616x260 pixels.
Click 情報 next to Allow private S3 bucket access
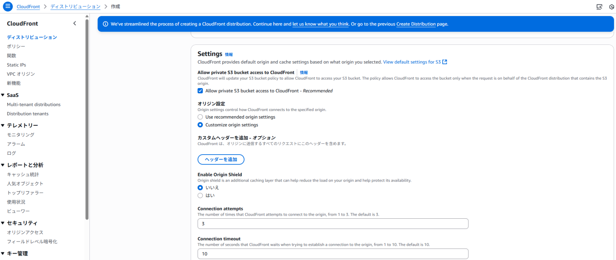304,72
